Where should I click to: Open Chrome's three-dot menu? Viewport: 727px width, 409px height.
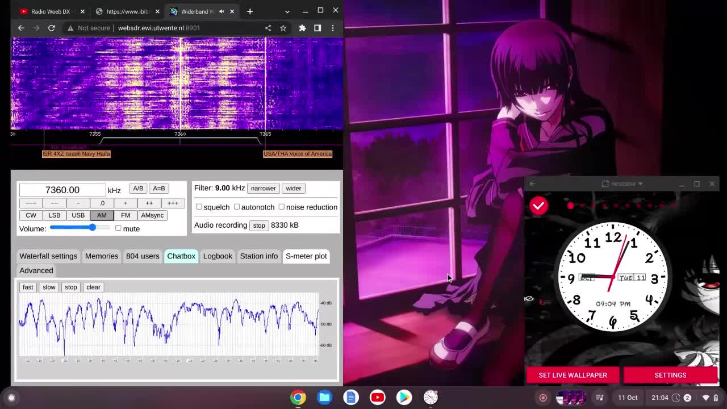(x=333, y=28)
